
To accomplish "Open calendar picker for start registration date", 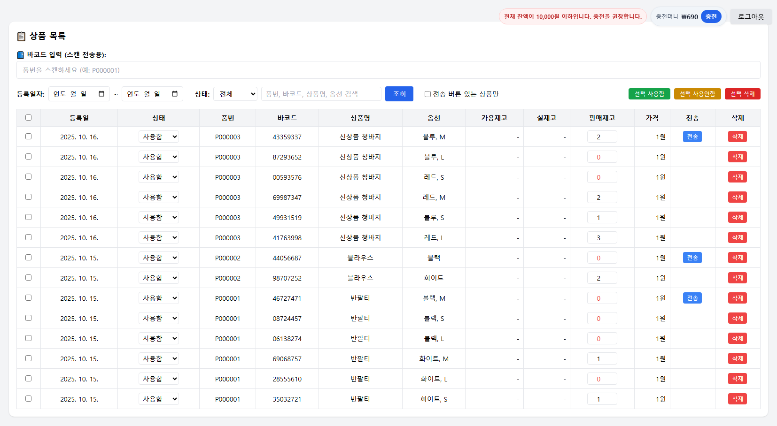I will coord(101,93).
